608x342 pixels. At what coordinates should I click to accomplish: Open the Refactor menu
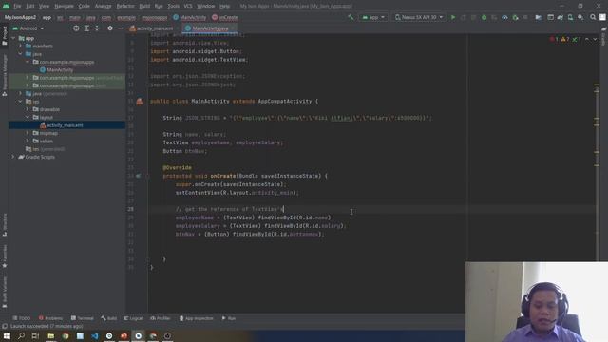coord(125,6)
